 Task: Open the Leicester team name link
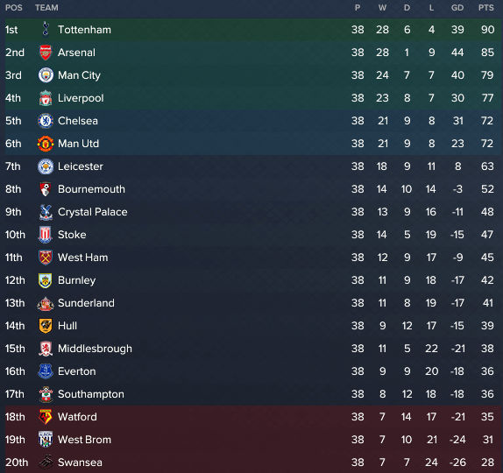point(81,166)
